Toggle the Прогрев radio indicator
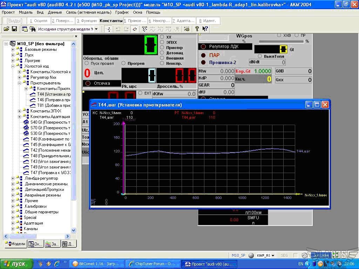Screen dimensions: 359x269 coord(124,63)
